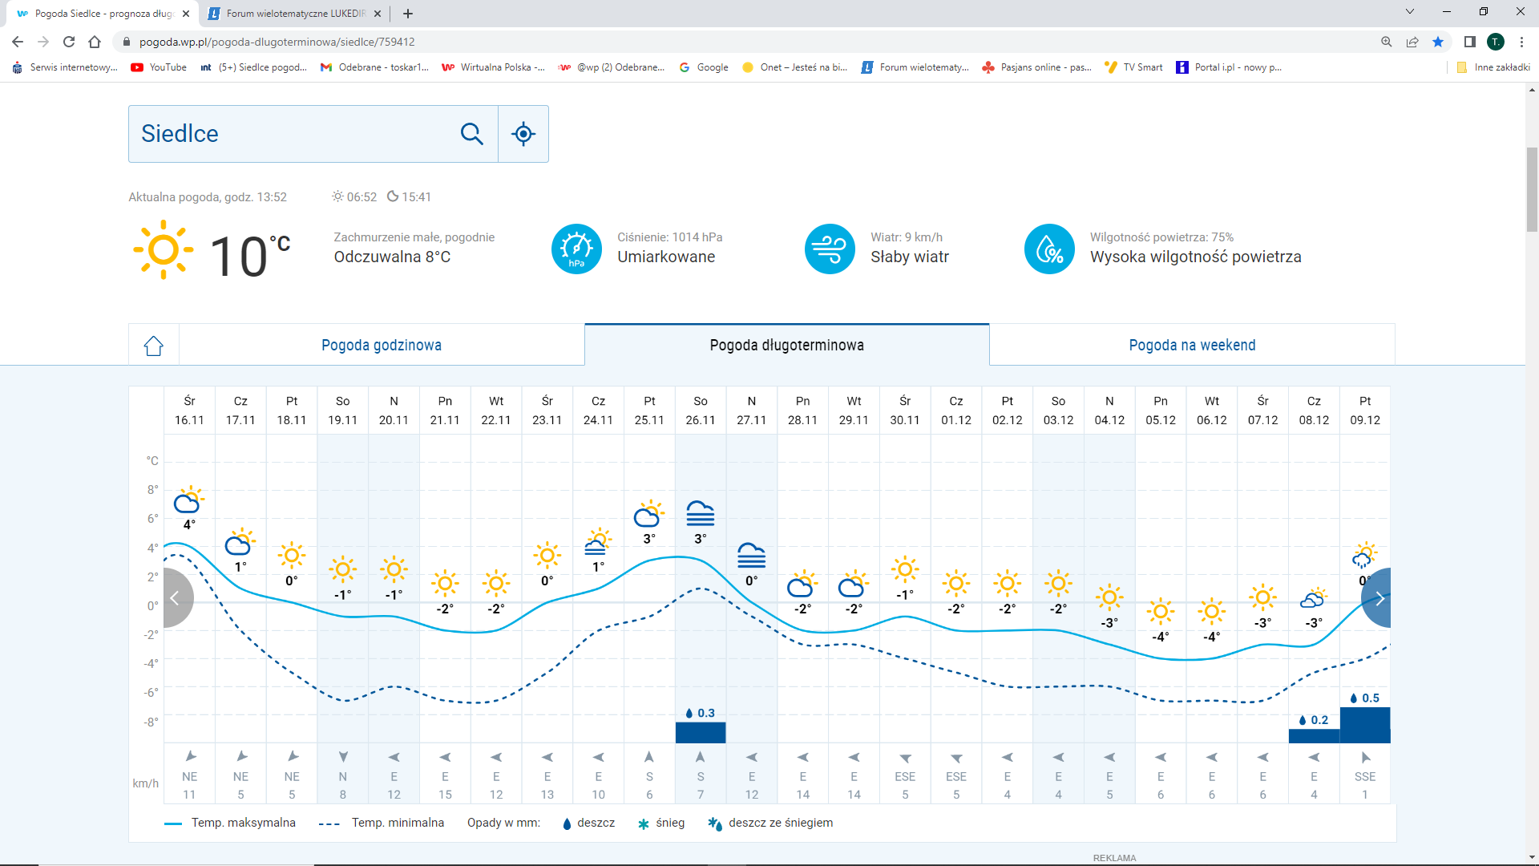This screenshot has width=1539, height=866.
Task: Click the Siedlce city search field
Action: coord(293,134)
